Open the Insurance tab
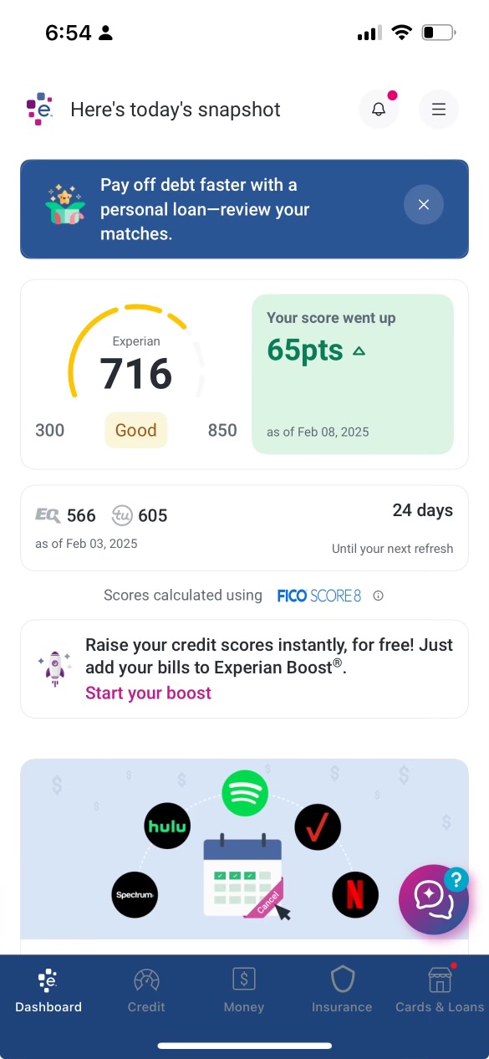The width and height of the screenshot is (489, 1059). [342, 991]
